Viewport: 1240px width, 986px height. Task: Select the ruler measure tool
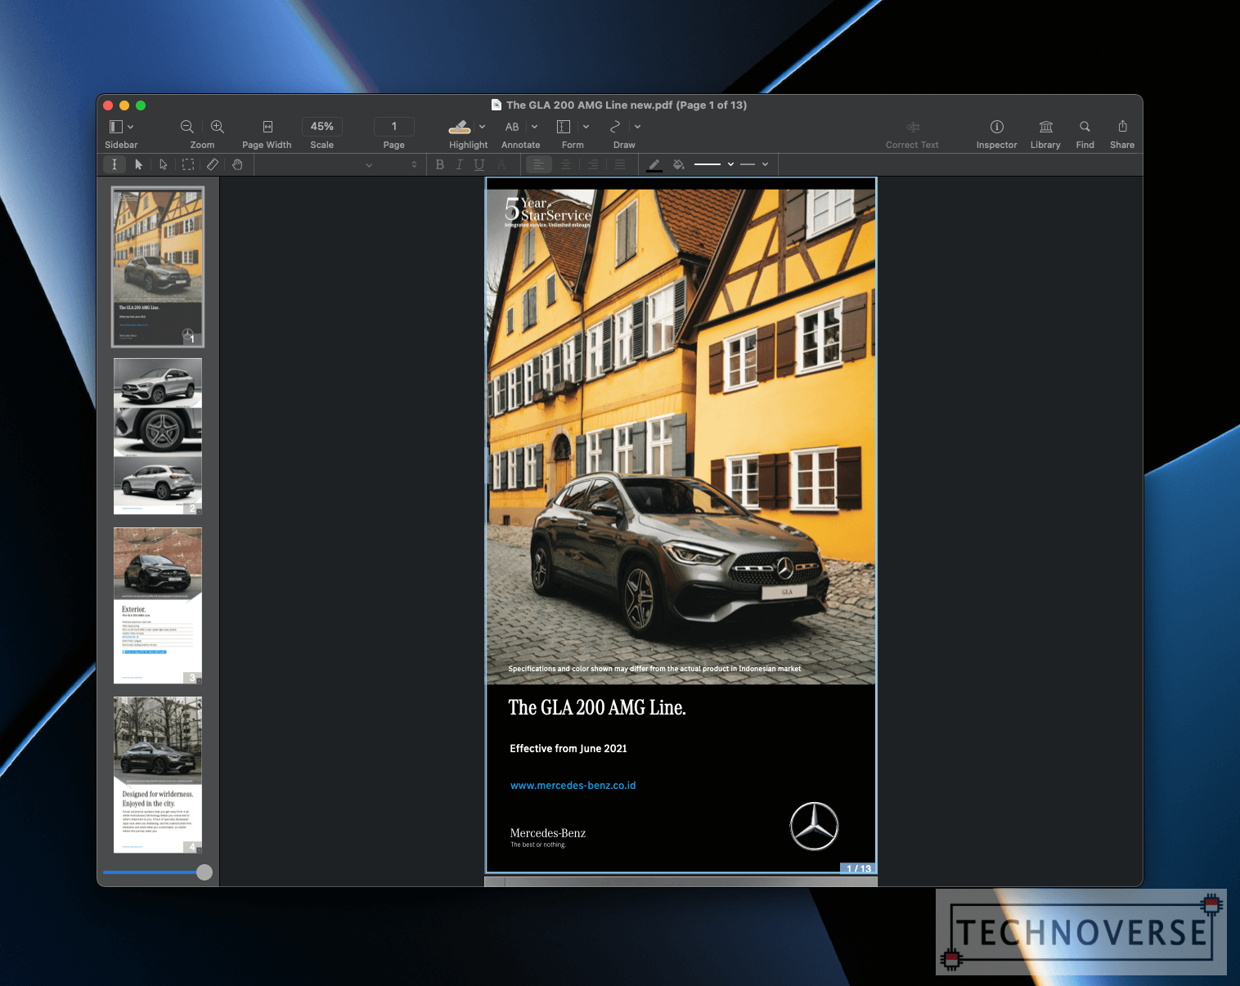coord(213,164)
